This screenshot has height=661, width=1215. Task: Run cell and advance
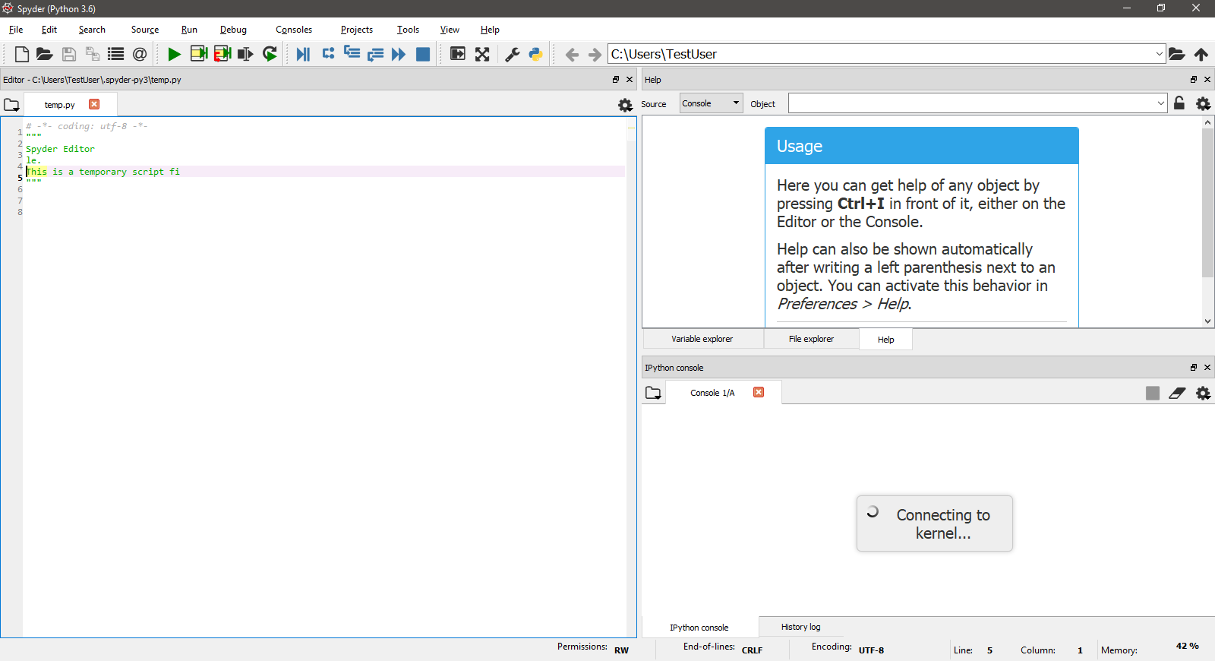(222, 54)
